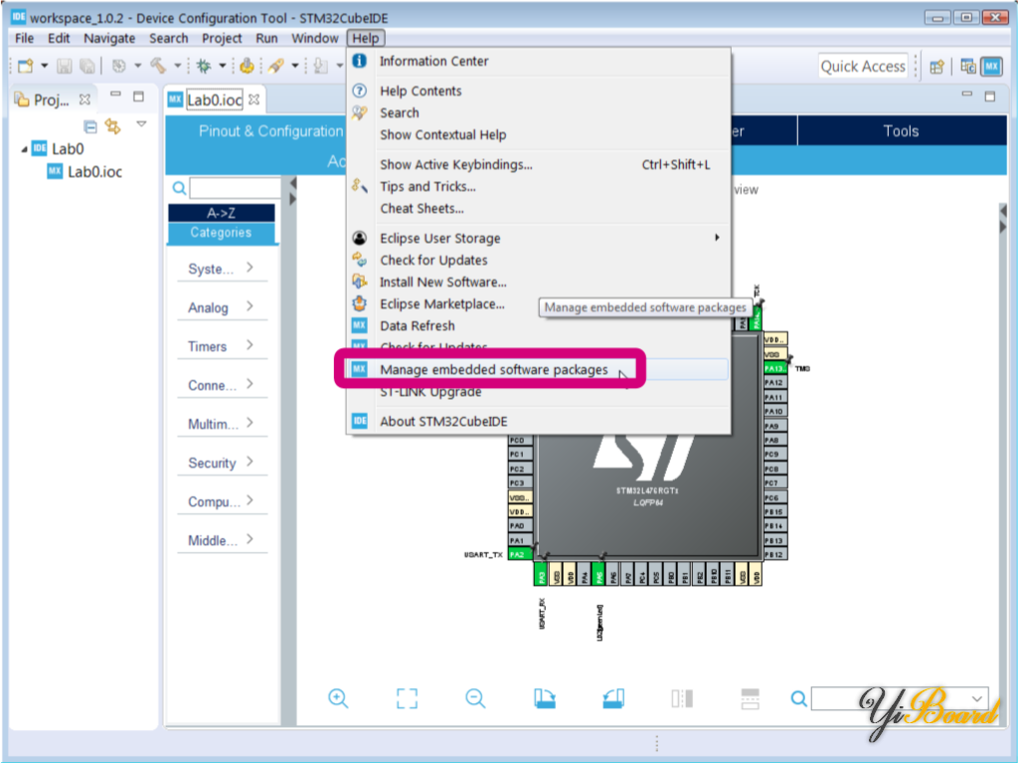Close the Lab0.ioc editor tab

pos(255,99)
